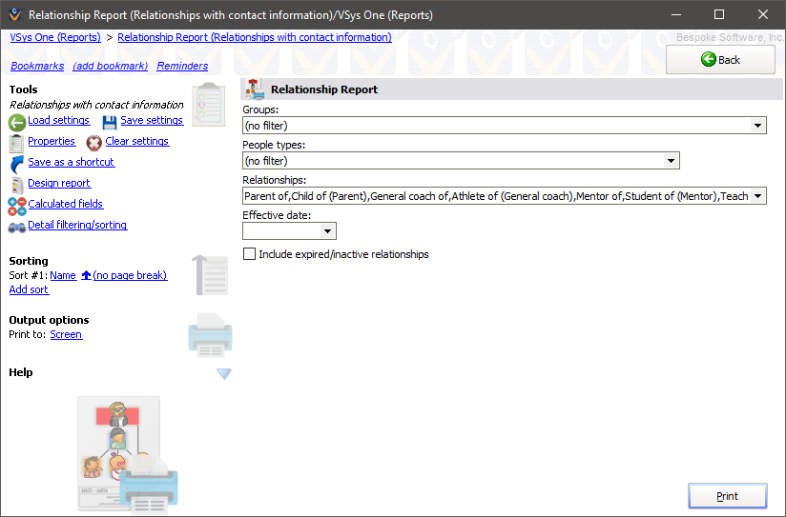Click the Output options printer graphic
This screenshot has height=517, width=786.
point(210,334)
